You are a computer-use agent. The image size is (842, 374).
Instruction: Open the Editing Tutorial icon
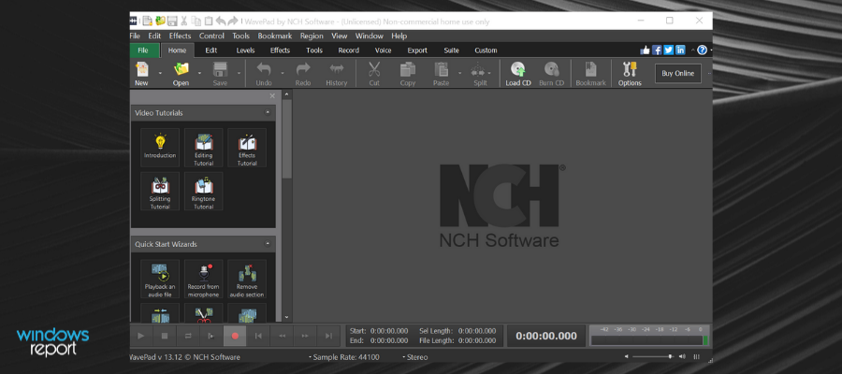tap(204, 147)
